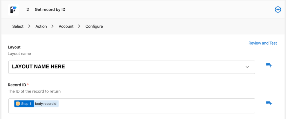
Task: Open insert-data icon beside the Layout field
Action: 269,65
